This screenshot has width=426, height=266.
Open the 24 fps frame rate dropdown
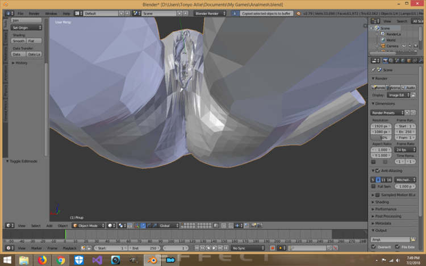[x=406, y=149]
